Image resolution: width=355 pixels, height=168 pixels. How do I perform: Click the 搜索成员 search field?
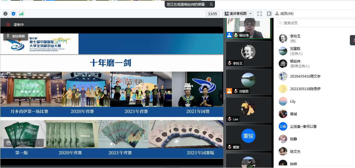(x=316, y=23)
